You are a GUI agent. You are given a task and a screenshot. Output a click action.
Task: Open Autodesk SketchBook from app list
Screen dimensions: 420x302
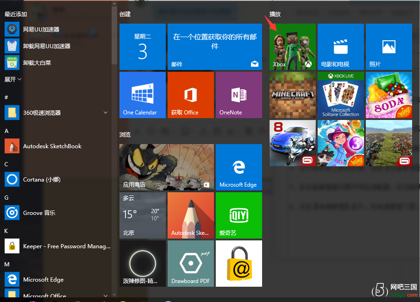pos(56,146)
